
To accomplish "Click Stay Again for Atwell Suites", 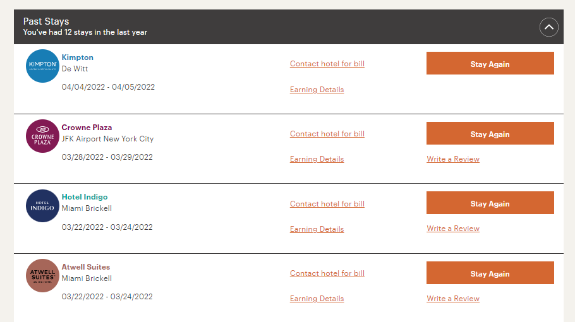I will coord(490,273).
